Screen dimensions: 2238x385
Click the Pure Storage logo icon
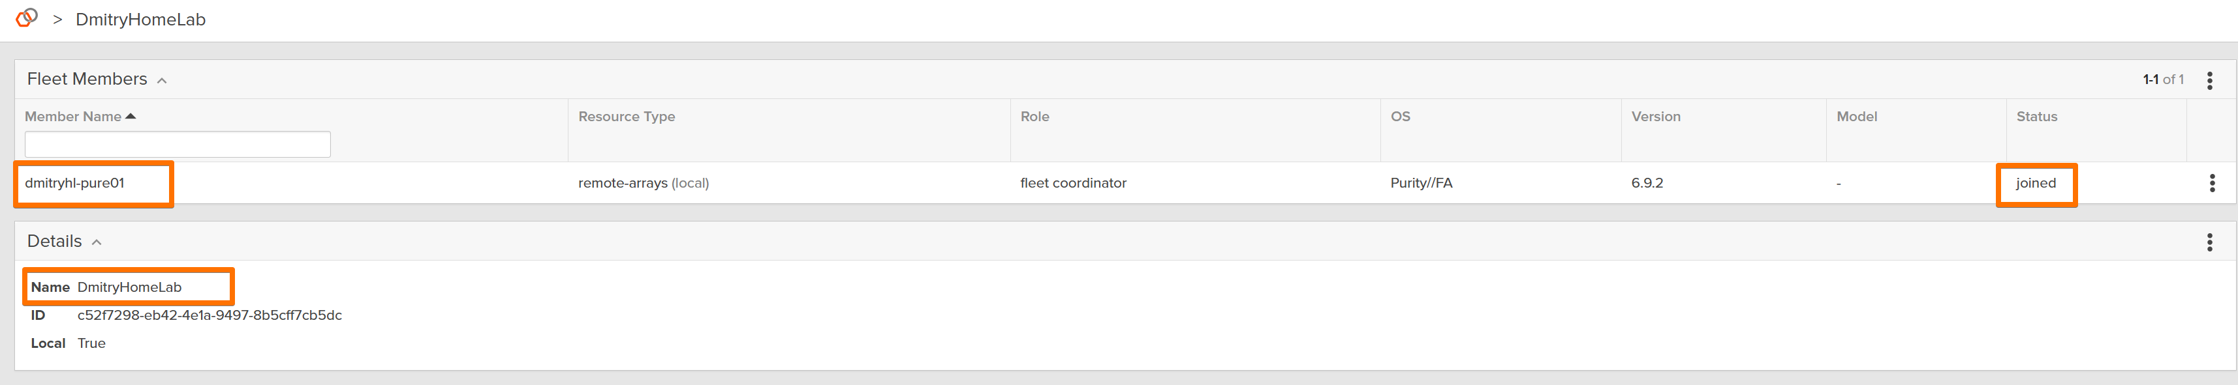point(27,18)
